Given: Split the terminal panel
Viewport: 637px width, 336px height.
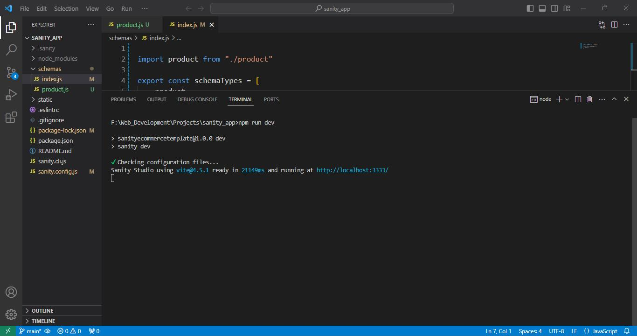Looking at the screenshot, I should tap(578, 99).
